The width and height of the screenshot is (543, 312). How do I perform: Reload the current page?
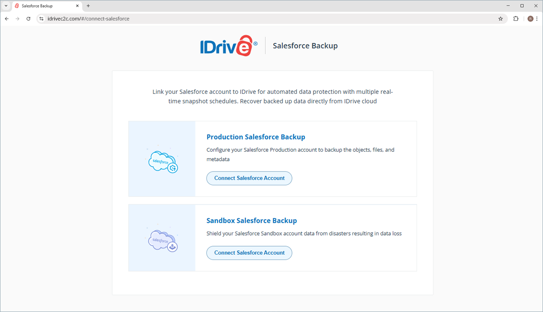pyautogui.click(x=28, y=19)
